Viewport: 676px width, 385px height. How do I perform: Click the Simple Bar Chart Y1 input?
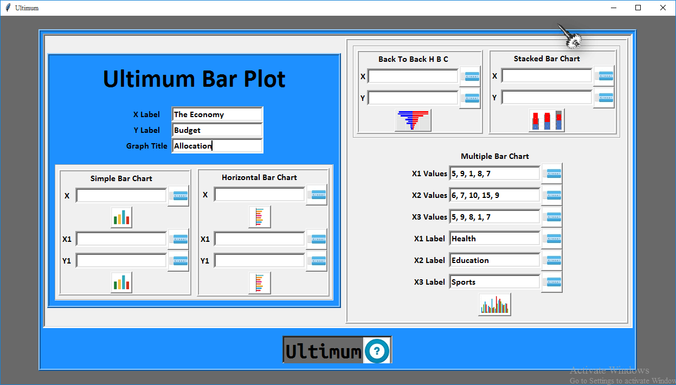[x=121, y=261]
